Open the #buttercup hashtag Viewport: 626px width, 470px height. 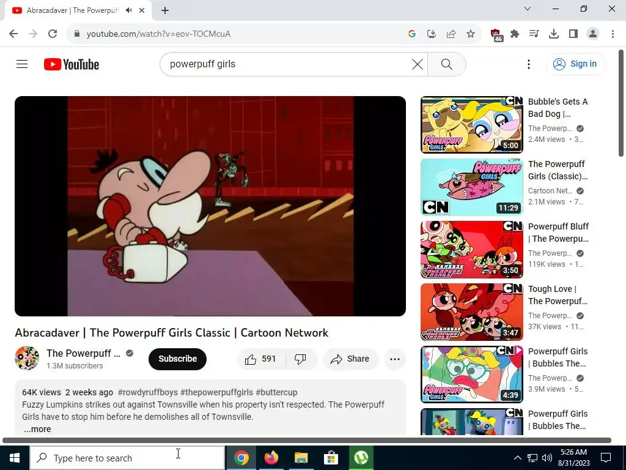point(276,392)
